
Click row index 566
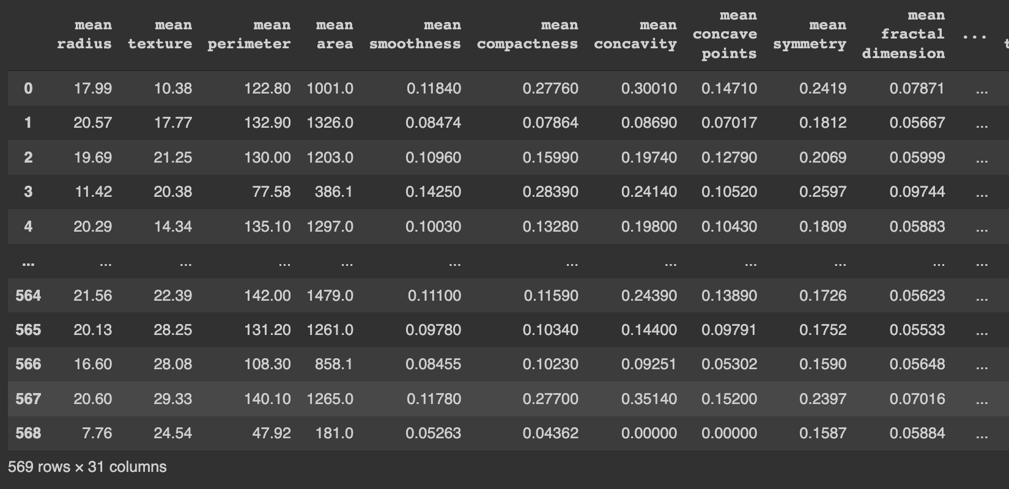click(x=28, y=364)
